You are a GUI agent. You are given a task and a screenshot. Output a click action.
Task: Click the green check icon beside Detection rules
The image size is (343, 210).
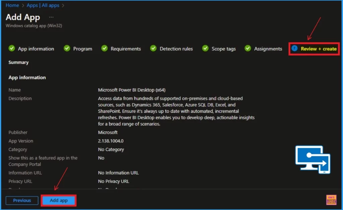pos(153,48)
